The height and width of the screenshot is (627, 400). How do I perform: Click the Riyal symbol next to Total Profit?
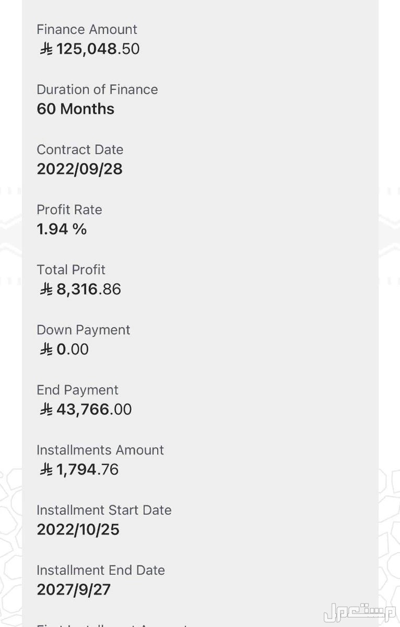[x=46, y=289]
